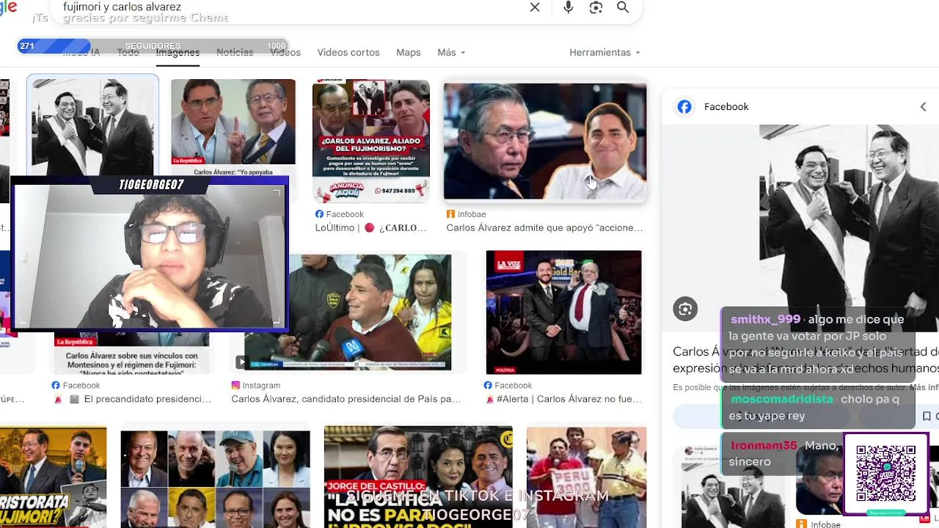Open the 'PERÚ 2000' sign image
Image resolution: width=939 pixels, height=528 pixels.
[586, 477]
